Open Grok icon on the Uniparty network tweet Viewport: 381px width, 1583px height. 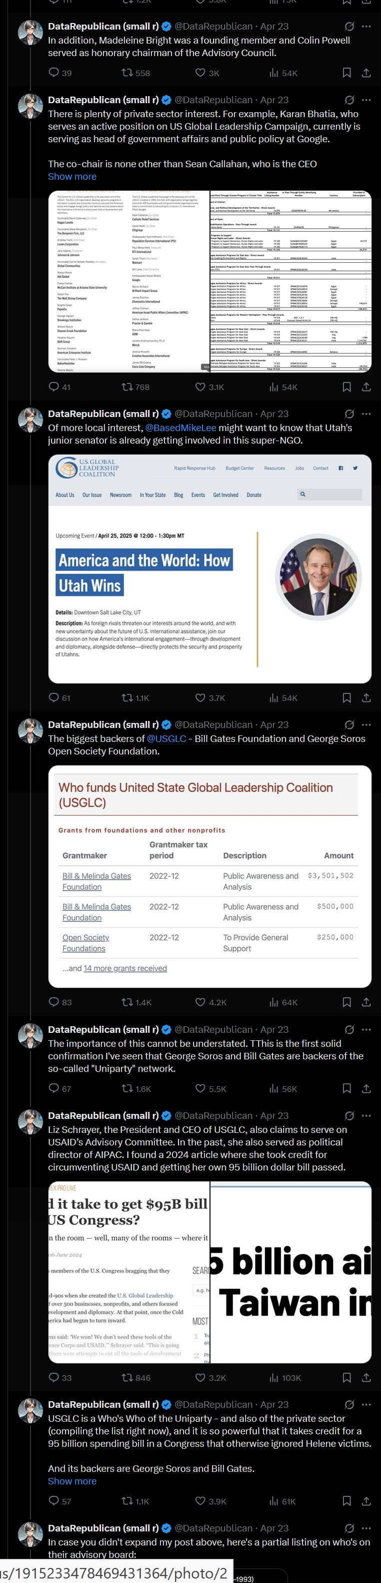click(x=349, y=1029)
